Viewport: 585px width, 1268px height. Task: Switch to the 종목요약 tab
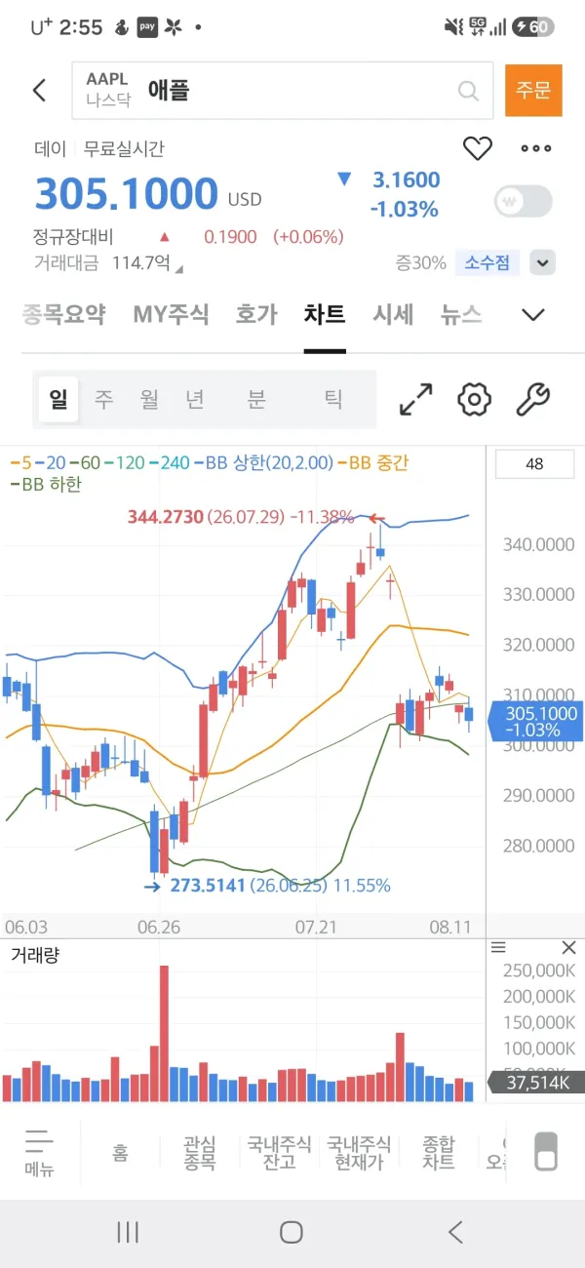tap(64, 314)
